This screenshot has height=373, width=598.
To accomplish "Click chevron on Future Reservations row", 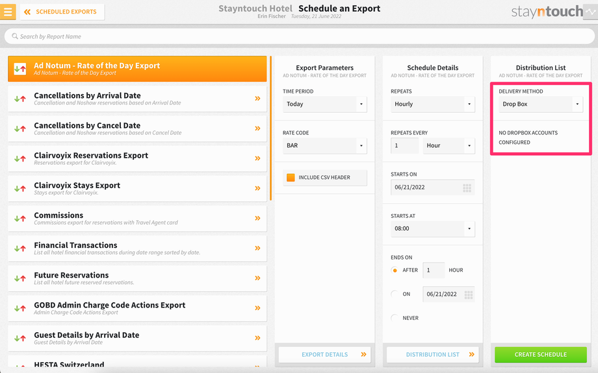I will point(258,278).
